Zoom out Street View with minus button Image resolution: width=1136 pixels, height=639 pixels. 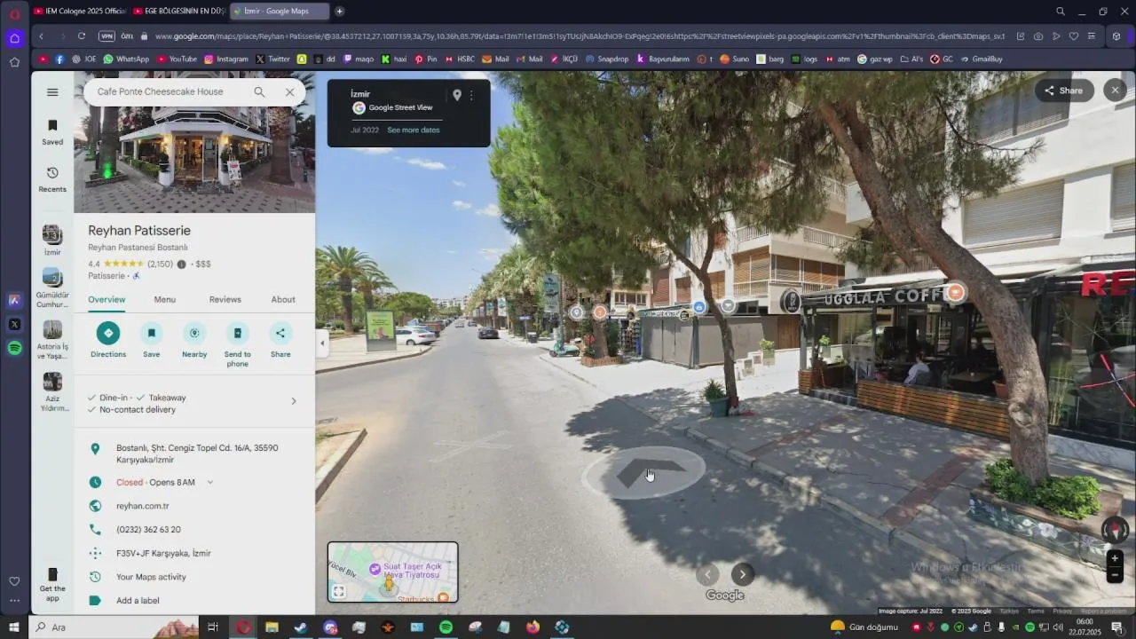pyautogui.click(x=1115, y=575)
